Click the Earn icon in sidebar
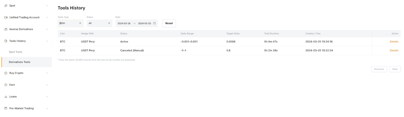The image size is (404, 117). [6, 85]
